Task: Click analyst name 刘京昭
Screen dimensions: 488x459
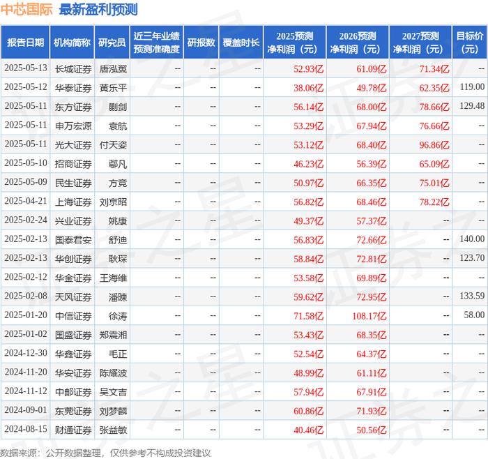Action: coord(113,202)
